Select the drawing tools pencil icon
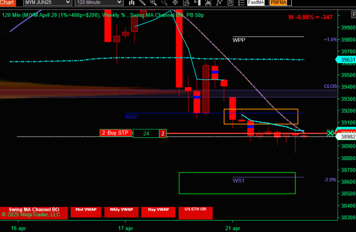Viewport: 356px width, 232px height. tap(142, 2)
